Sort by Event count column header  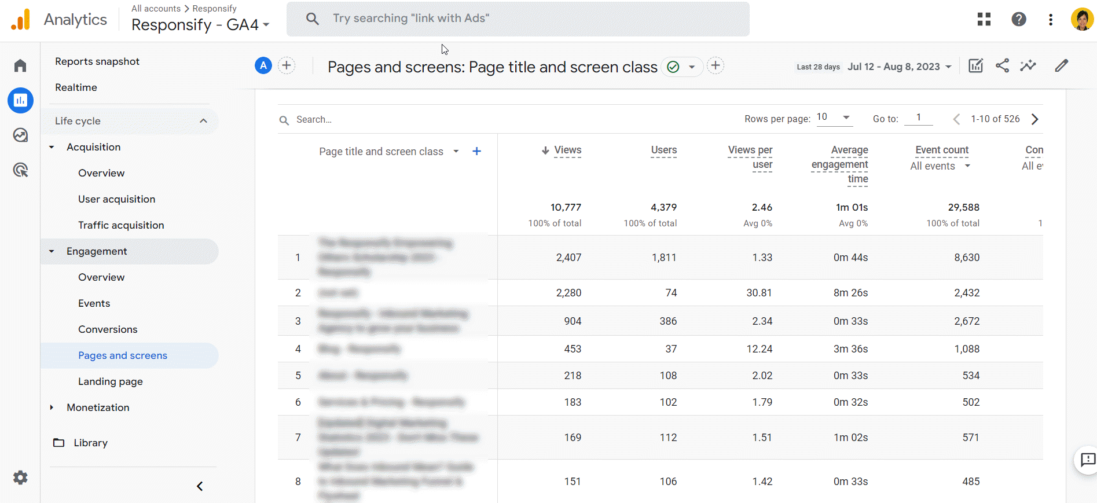(942, 150)
